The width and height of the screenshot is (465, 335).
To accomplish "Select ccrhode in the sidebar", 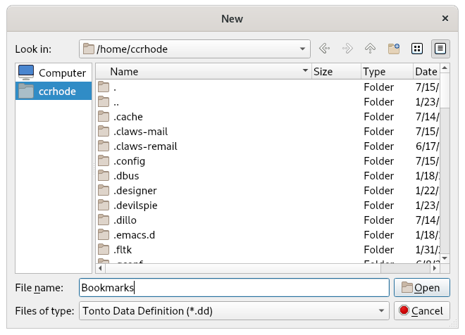I will [x=54, y=91].
